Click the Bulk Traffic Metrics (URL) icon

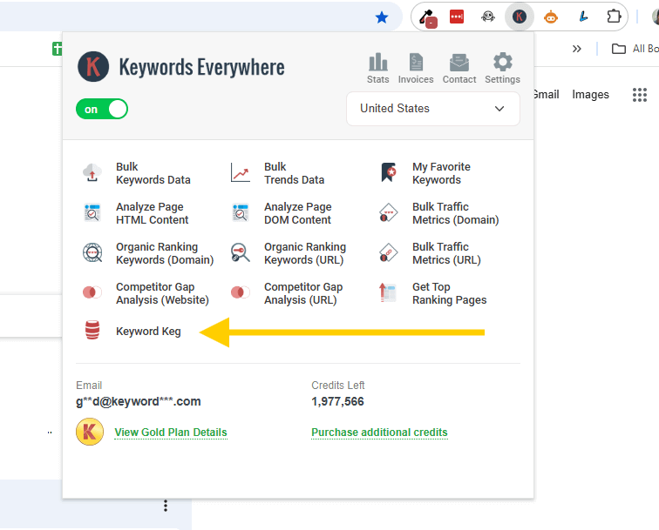point(388,252)
